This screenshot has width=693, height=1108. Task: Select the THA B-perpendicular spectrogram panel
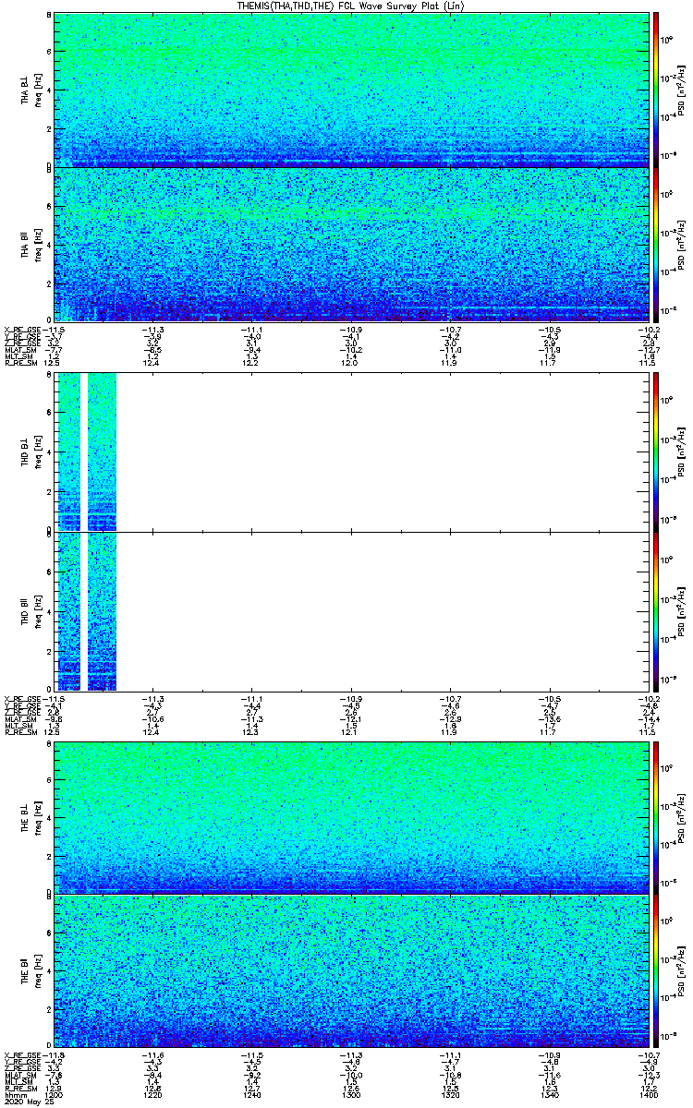click(351, 90)
